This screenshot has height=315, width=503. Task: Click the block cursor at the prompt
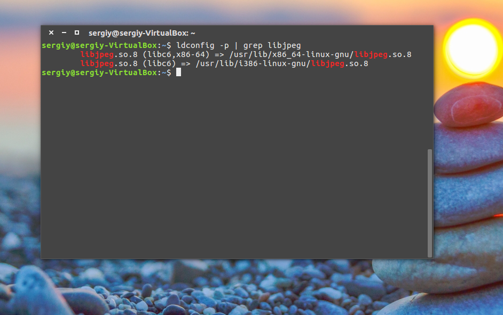pyautogui.click(x=179, y=72)
